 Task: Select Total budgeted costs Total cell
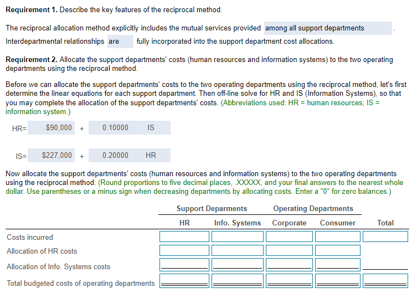pyautogui.click(x=385, y=281)
